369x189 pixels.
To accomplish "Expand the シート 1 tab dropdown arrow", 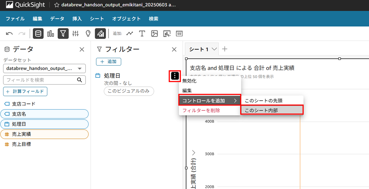I will (214, 49).
